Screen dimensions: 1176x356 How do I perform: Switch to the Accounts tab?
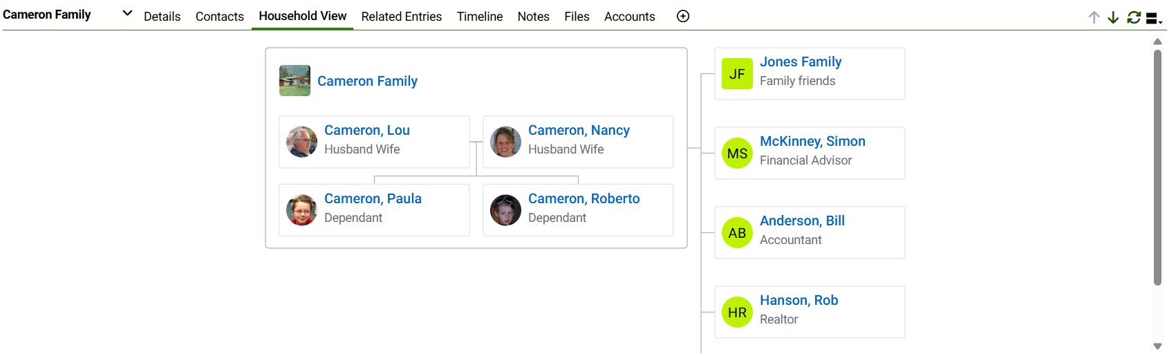(630, 17)
